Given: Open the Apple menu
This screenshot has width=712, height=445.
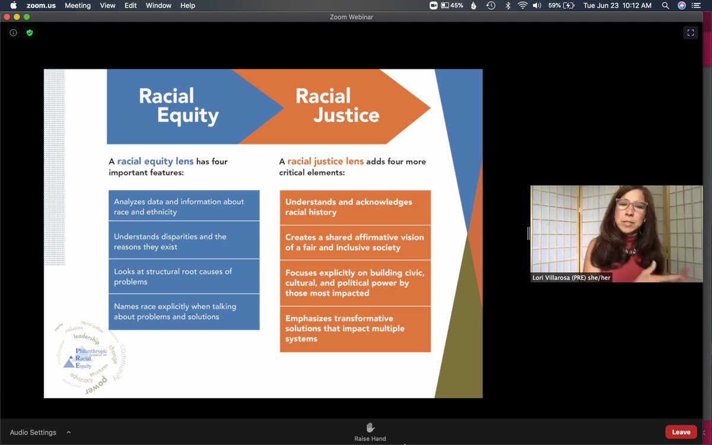Looking at the screenshot, I should coord(13,5).
